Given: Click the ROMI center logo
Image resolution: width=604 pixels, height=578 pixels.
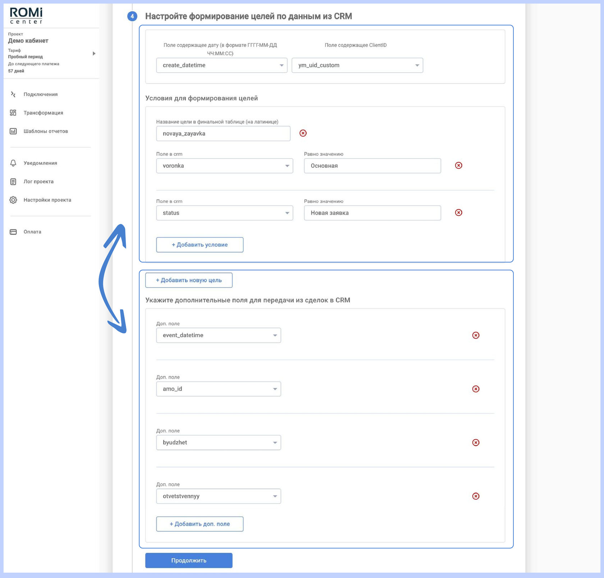Looking at the screenshot, I should click(x=26, y=15).
